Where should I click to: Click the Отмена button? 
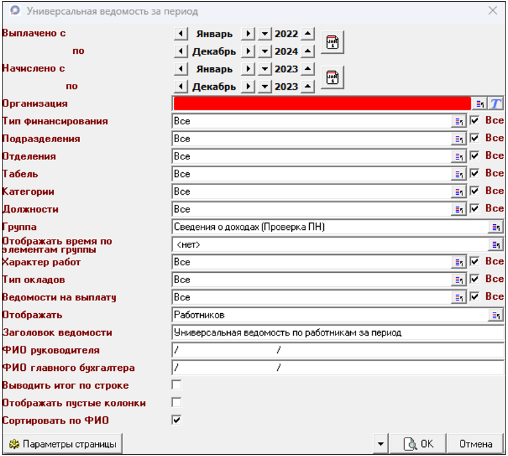(475, 444)
